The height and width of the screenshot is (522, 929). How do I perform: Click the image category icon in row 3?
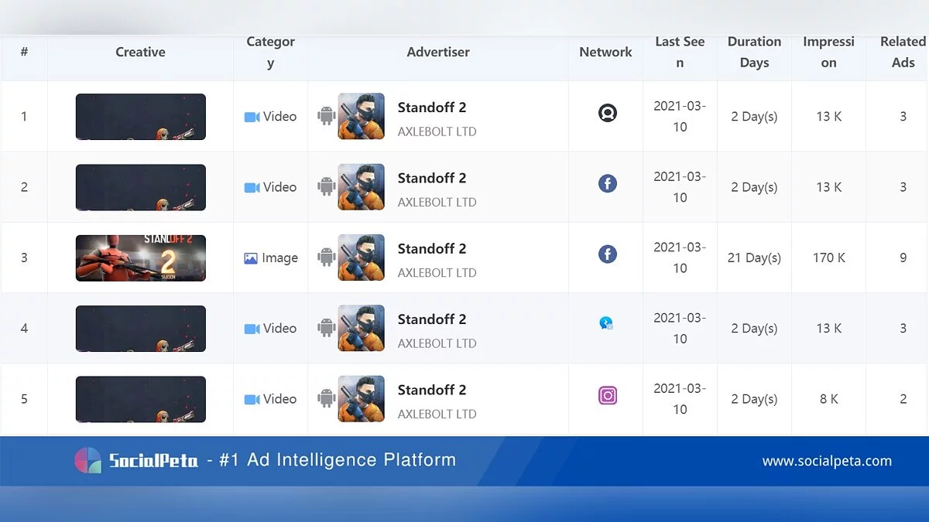coord(251,258)
